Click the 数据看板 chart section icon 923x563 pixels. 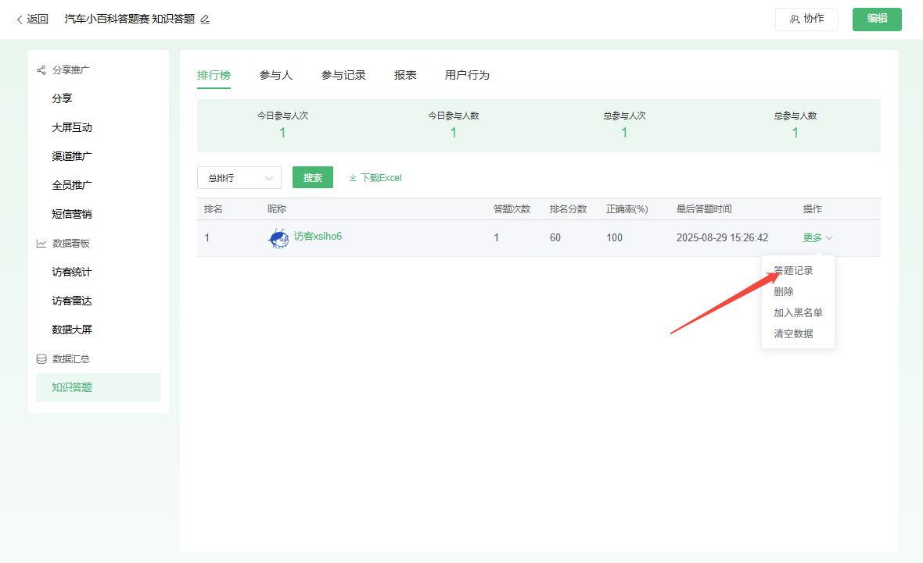41,244
